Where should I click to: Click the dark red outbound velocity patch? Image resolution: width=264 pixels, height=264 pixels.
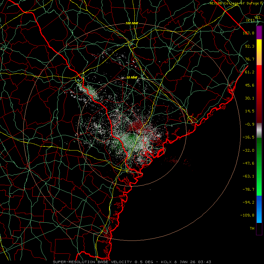point(137,126)
